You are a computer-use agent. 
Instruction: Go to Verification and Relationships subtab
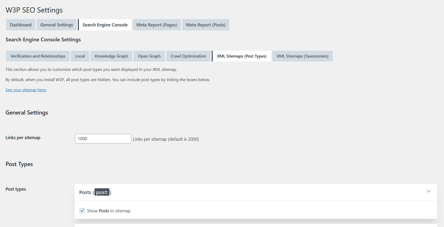[x=38, y=56]
